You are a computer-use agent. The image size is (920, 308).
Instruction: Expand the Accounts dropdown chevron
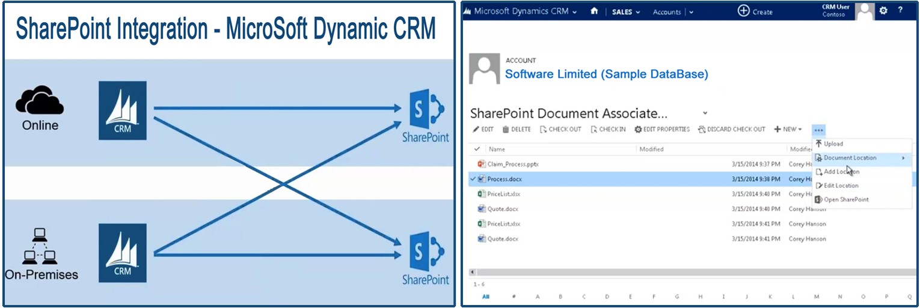click(692, 12)
